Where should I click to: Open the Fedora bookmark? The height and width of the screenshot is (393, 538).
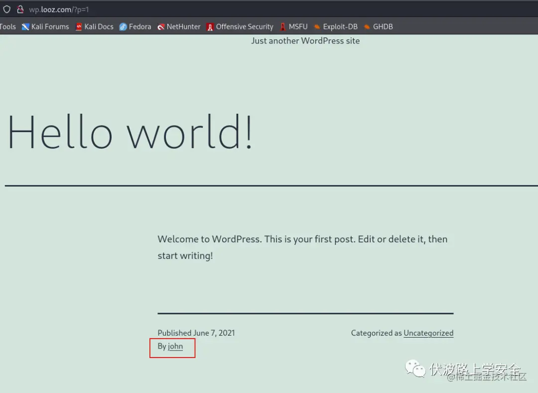point(135,26)
